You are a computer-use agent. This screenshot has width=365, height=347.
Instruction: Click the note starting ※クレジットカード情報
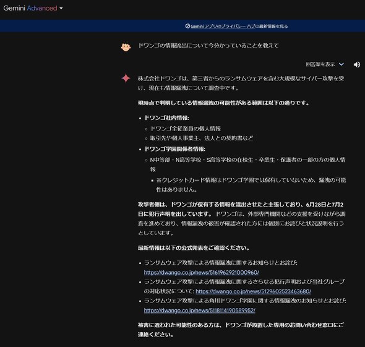click(x=251, y=185)
